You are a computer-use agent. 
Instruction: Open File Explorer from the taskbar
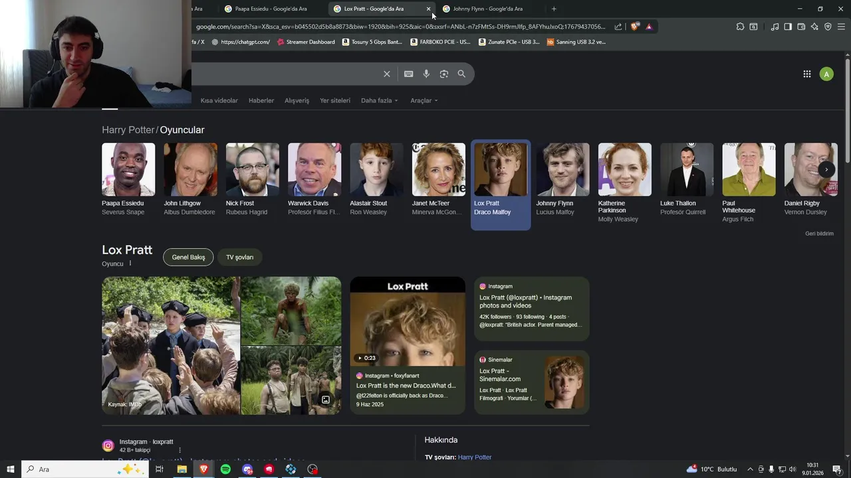click(x=182, y=469)
